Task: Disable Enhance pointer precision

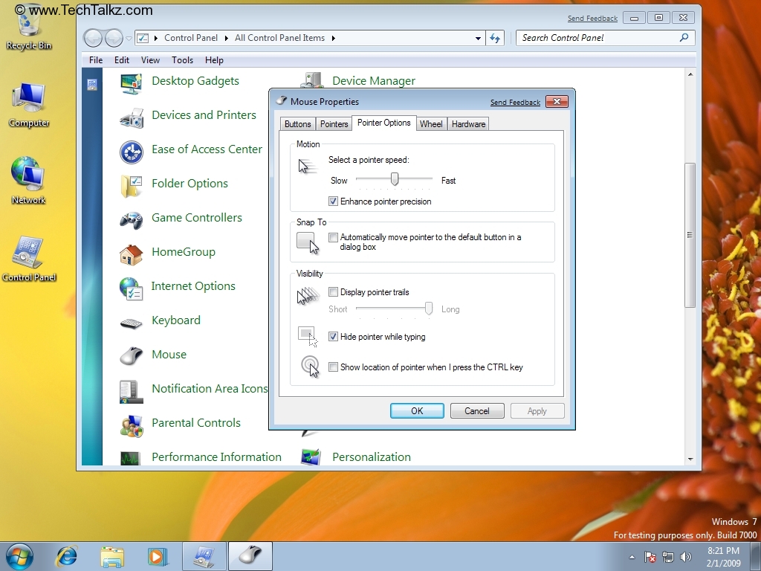Action: [334, 201]
